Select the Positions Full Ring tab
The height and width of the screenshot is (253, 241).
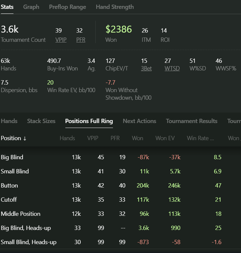tap(89, 121)
